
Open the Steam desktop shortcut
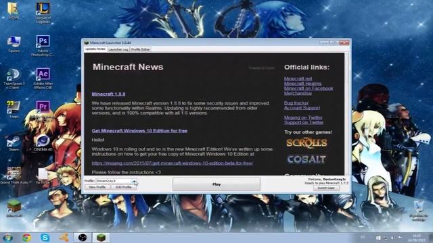pos(14,143)
